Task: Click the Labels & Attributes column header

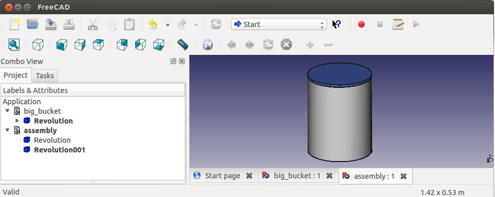Action: (x=93, y=90)
